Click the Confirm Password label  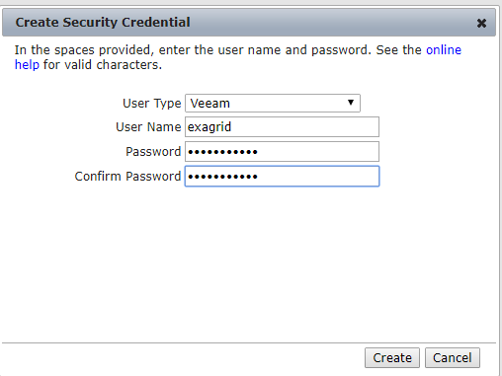pyautogui.click(x=127, y=177)
